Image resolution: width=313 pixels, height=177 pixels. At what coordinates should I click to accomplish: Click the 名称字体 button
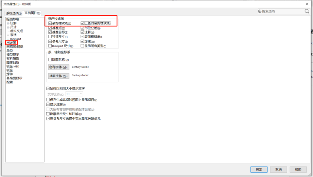pos(59,67)
